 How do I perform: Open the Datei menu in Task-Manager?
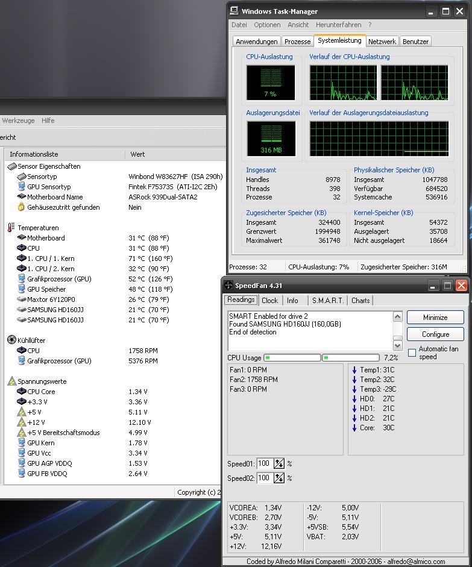[239, 25]
